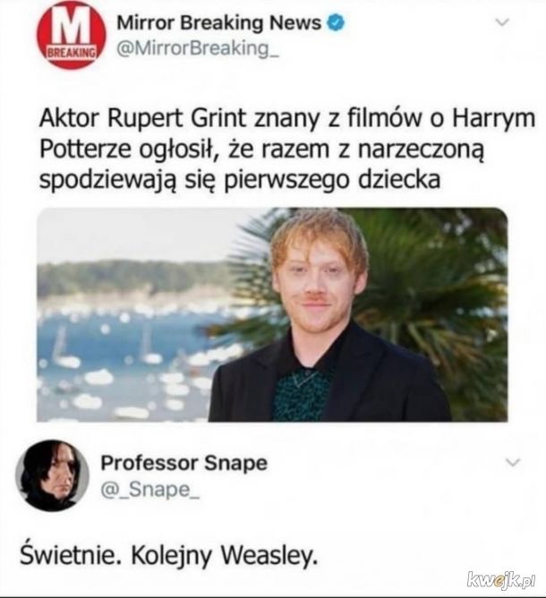Click the white 'M' letter on the red logo
The image size is (546, 598).
[71, 26]
